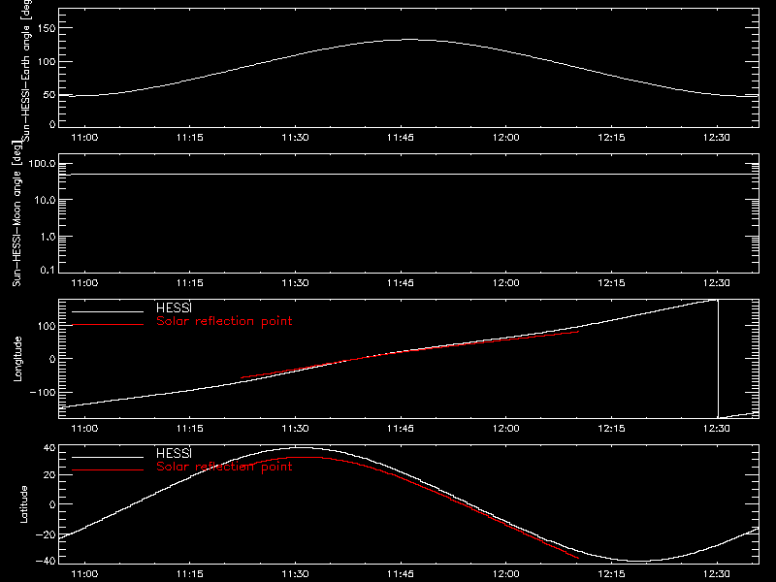This screenshot has width=776, height=582.
Task: Click the 40 tick on Latitude axis
Action: [49, 448]
